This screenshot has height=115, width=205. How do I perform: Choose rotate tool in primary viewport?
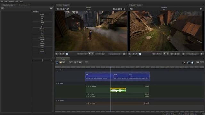pyautogui.click(x=63, y=54)
